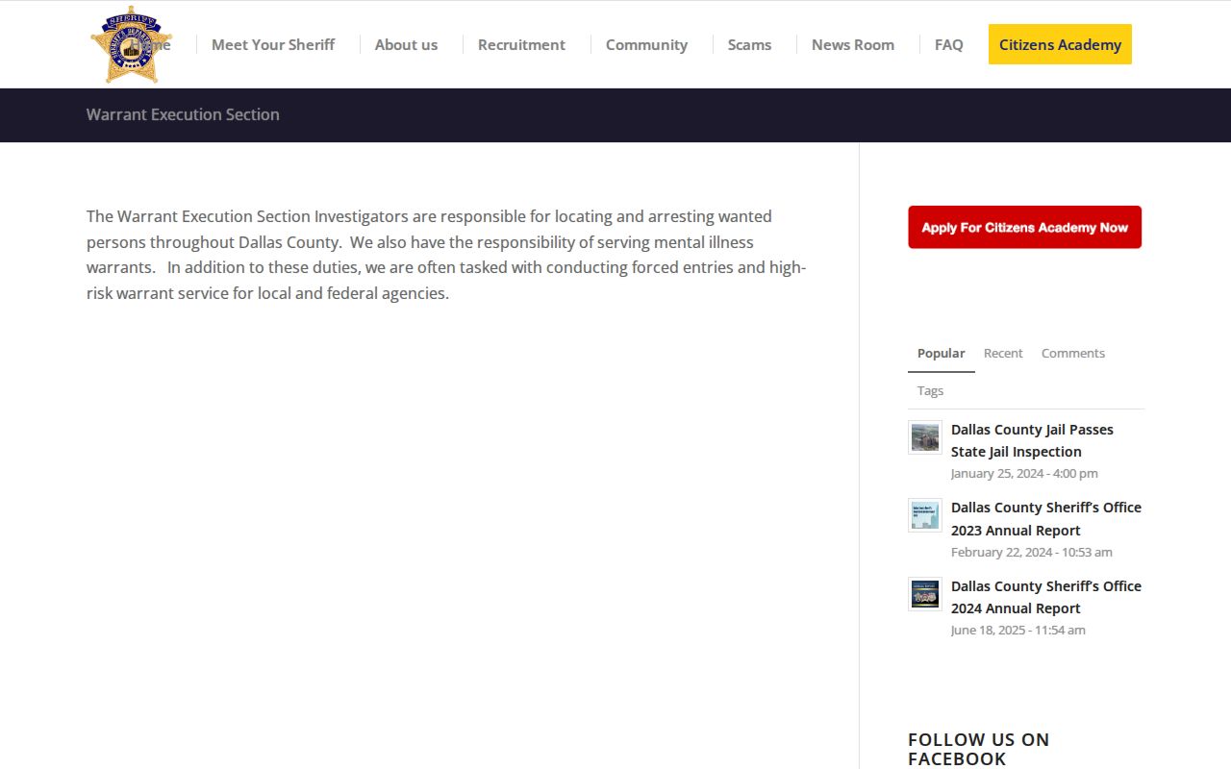Show the Tags tab
Screen dimensions: 1231x769
pos(930,390)
